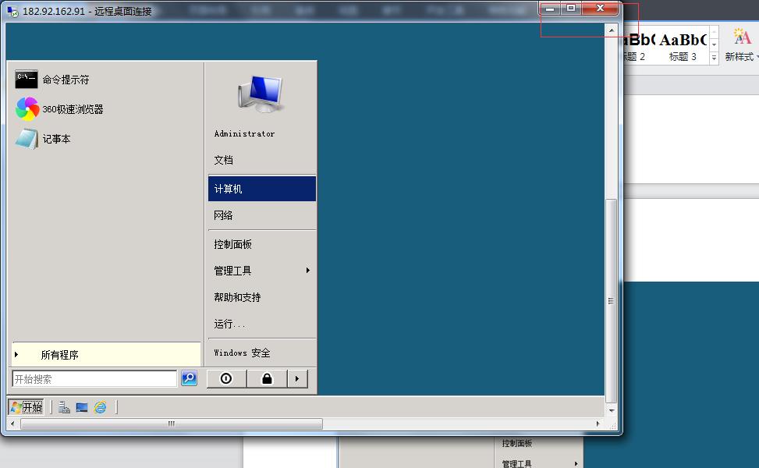This screenshot has width=759, height=468.
Task: Click the vertical scrollbar up arrow
Action: [612, 30]
